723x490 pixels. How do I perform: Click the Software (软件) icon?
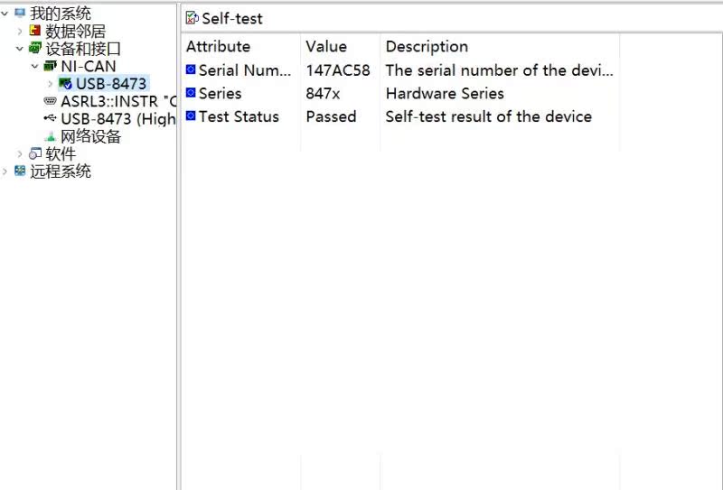[x=35, y=153]
